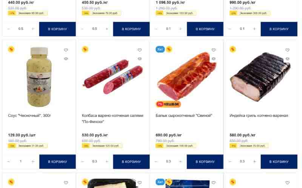302x188 pixels.
Task: Click the discount percent badge on Соус Чесночный
Action: [11, 49]
